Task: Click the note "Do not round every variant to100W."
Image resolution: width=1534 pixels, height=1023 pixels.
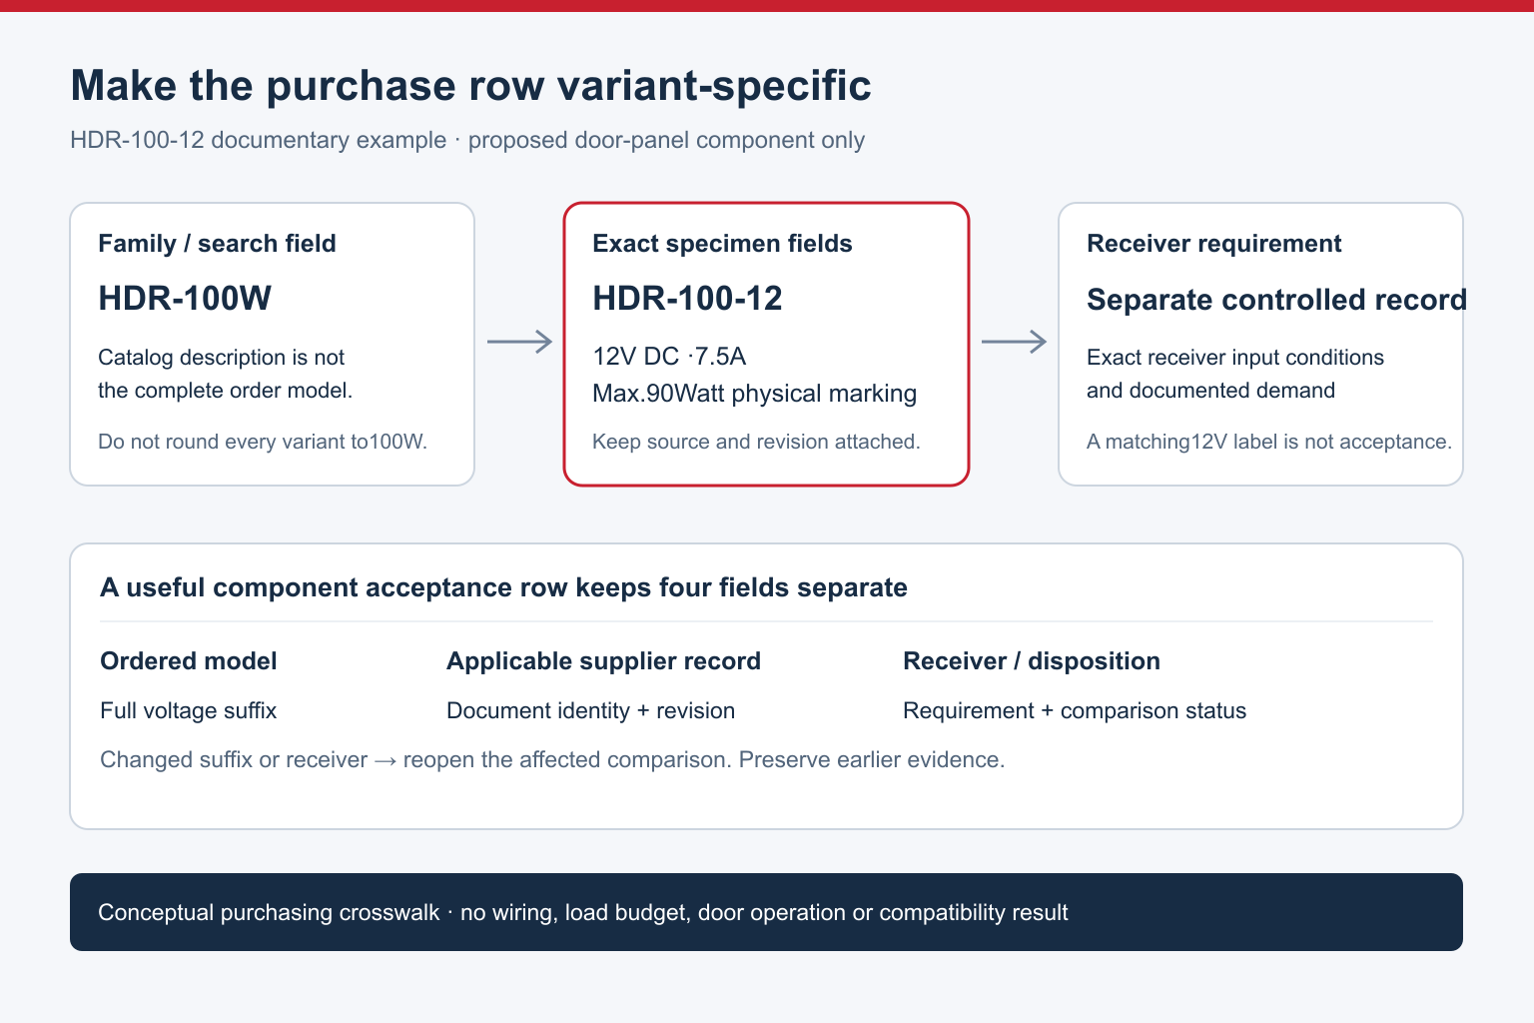Action: [x=263, y=442]
